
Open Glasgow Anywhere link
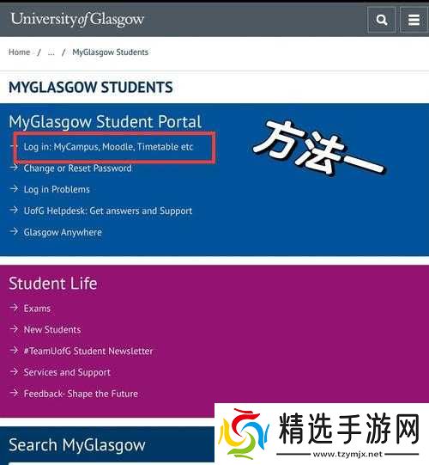click(63, 232)
